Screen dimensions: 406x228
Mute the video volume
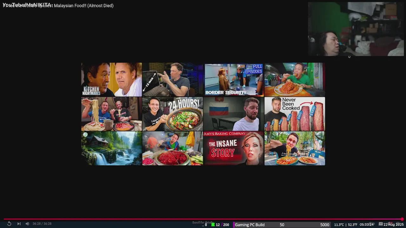[27, 224]
